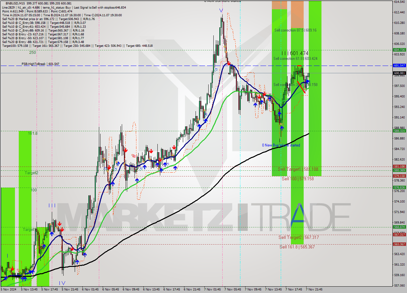Click the green 568.874 price tag

pyautogui.click(x=399, y=227)
